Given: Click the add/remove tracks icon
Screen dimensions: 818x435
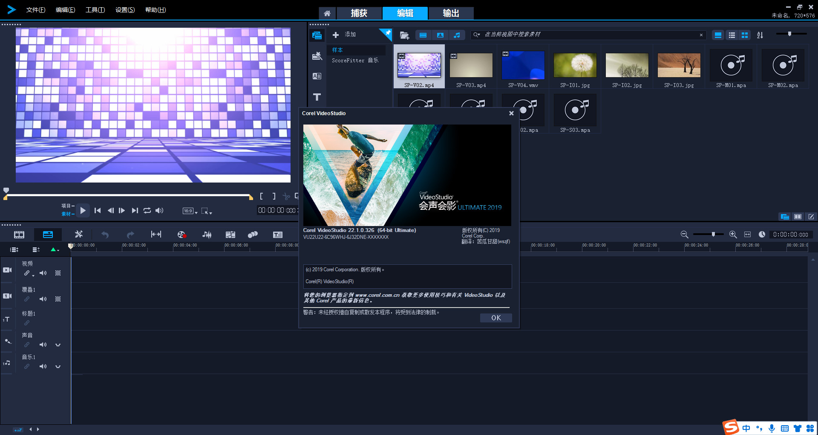Looking at the screenshot, I should [36, 249].
